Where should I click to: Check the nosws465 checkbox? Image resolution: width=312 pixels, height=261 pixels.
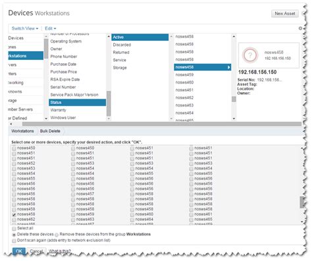tap(191, 220)
